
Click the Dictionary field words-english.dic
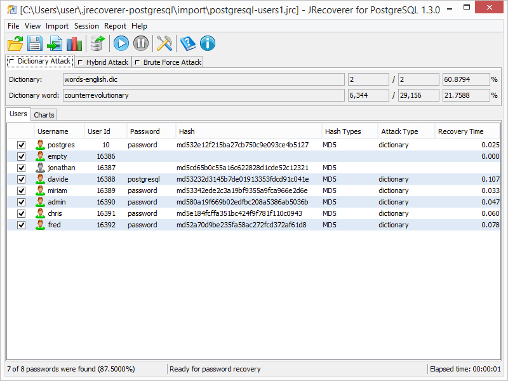(203, 79)
